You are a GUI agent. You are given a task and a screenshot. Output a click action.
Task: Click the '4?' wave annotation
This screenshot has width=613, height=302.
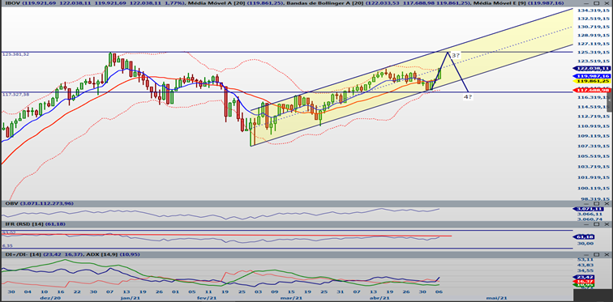point(468,96)
